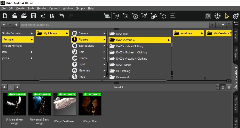
Task: Select the Wings Feathered thumbnail
Action: 65,104
